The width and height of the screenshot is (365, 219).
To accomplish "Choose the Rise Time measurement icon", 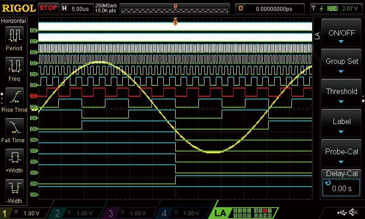I will pyautogui.click(x=14, y=97).
